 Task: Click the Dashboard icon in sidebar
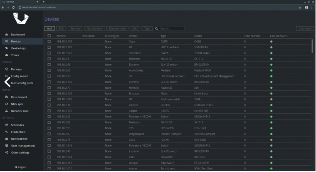(7, 35)
